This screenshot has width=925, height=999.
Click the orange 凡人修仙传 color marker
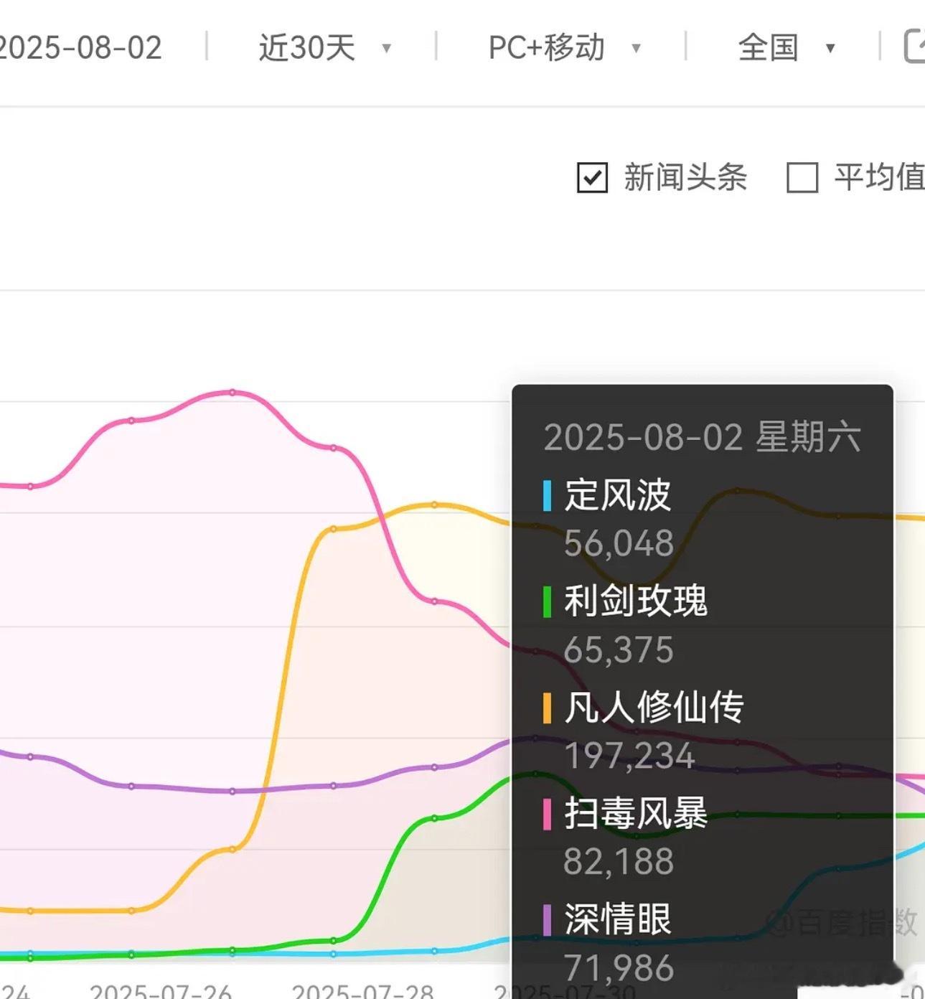pos(548,708)
